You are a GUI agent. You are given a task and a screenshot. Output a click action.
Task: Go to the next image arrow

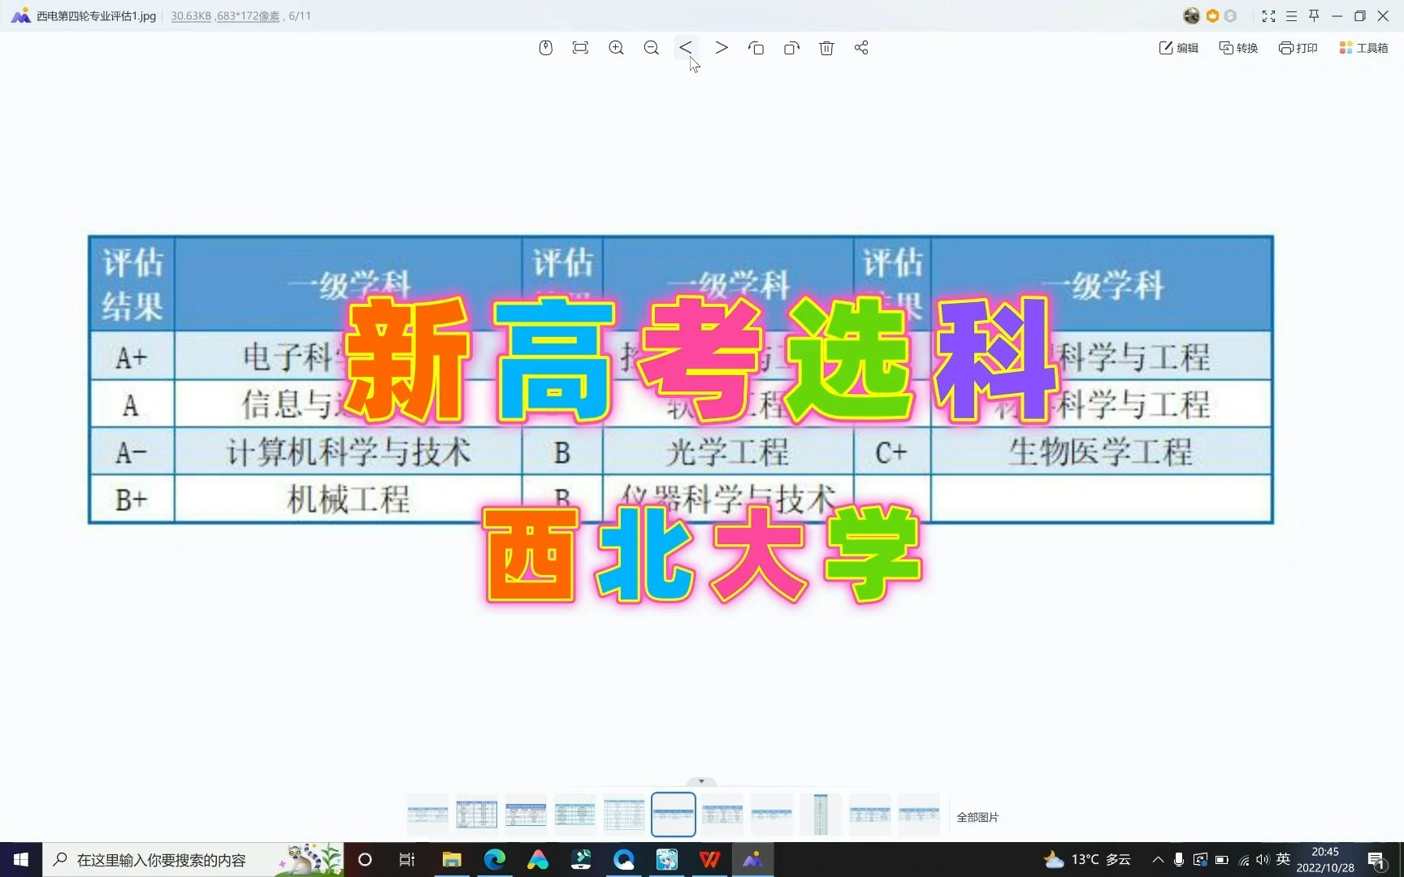[x=721, y=48]
